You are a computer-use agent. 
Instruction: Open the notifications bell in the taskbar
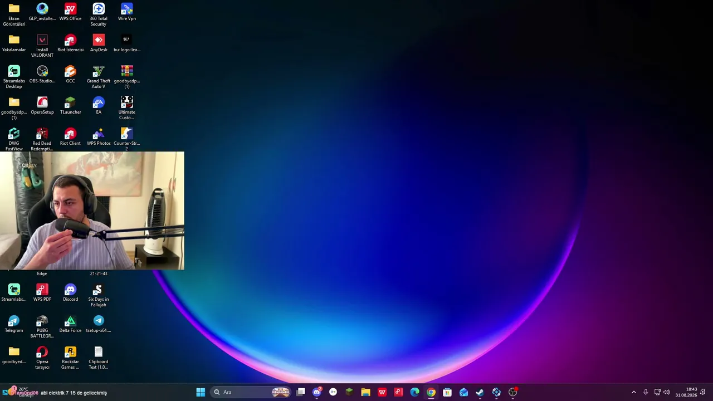tap(703, 392)
